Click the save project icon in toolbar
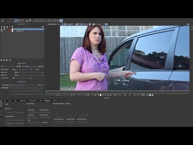Screen dimensions: 193x145 tap(2, 21)
